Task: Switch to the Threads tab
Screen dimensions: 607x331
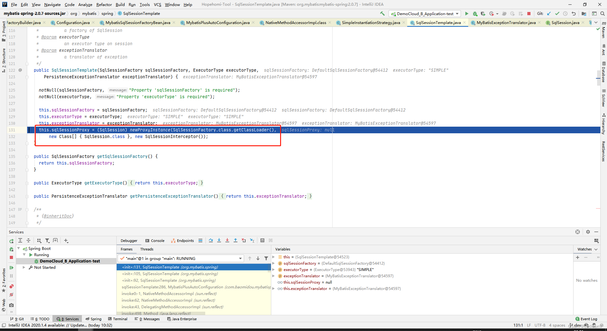Action: [147, 249]
